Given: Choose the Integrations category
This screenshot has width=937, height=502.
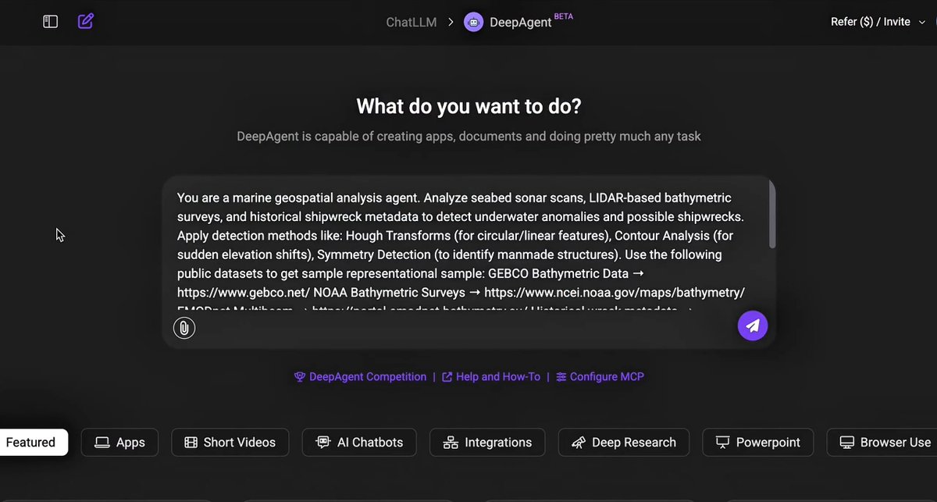Looking at the screenshot, I should point(487,442).
